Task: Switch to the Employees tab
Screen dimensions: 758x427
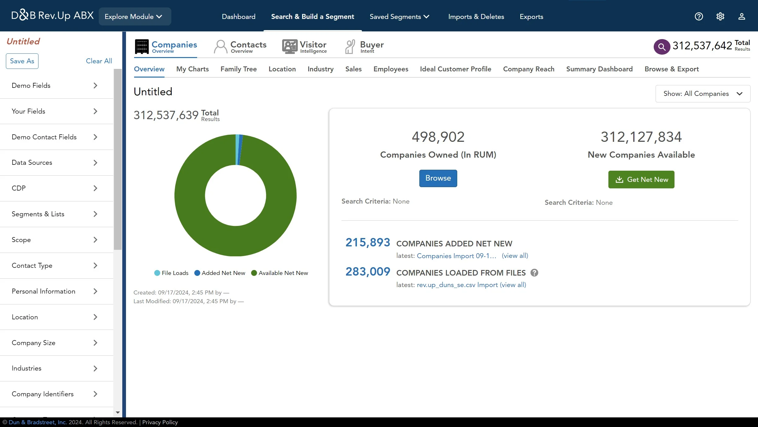Action: tap(391, 69)
